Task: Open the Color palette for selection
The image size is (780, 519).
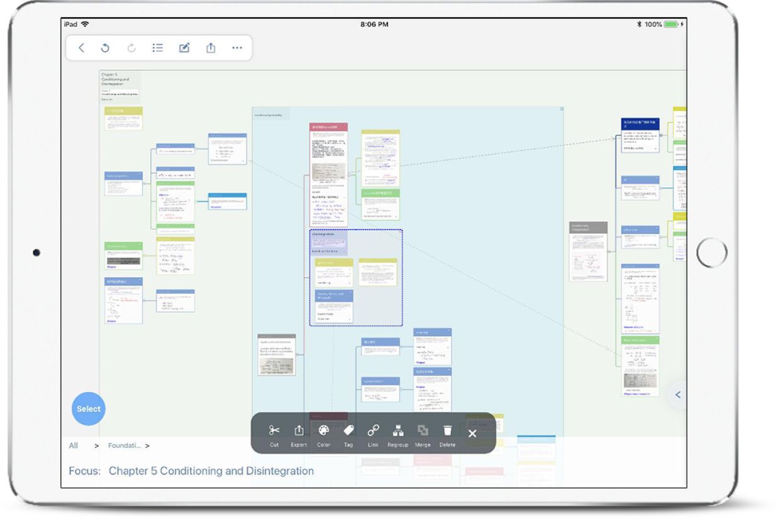Action: coord(323,435)
